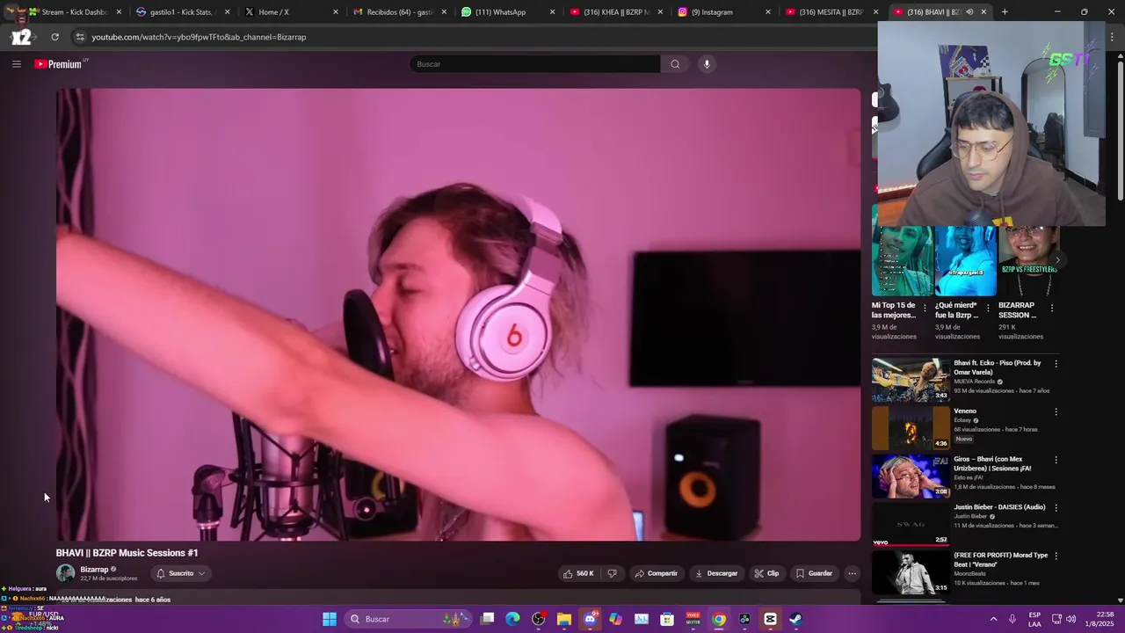This screenshot has height=633, width=1125.
Task: Open options for ¿Qué mierd* short
Action: tap(988, 308)
